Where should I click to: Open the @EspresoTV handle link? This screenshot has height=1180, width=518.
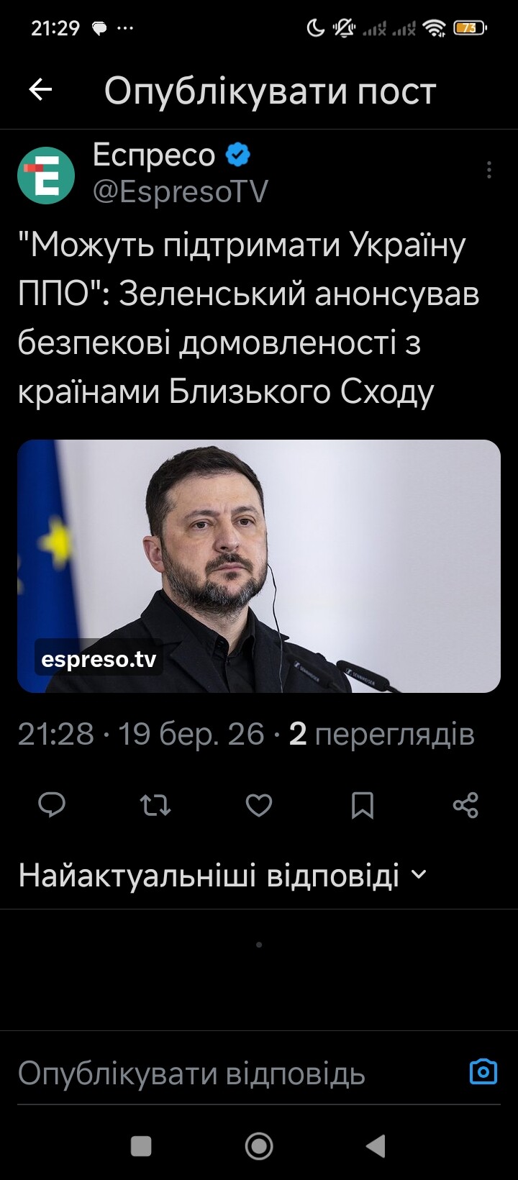point(181,192)
